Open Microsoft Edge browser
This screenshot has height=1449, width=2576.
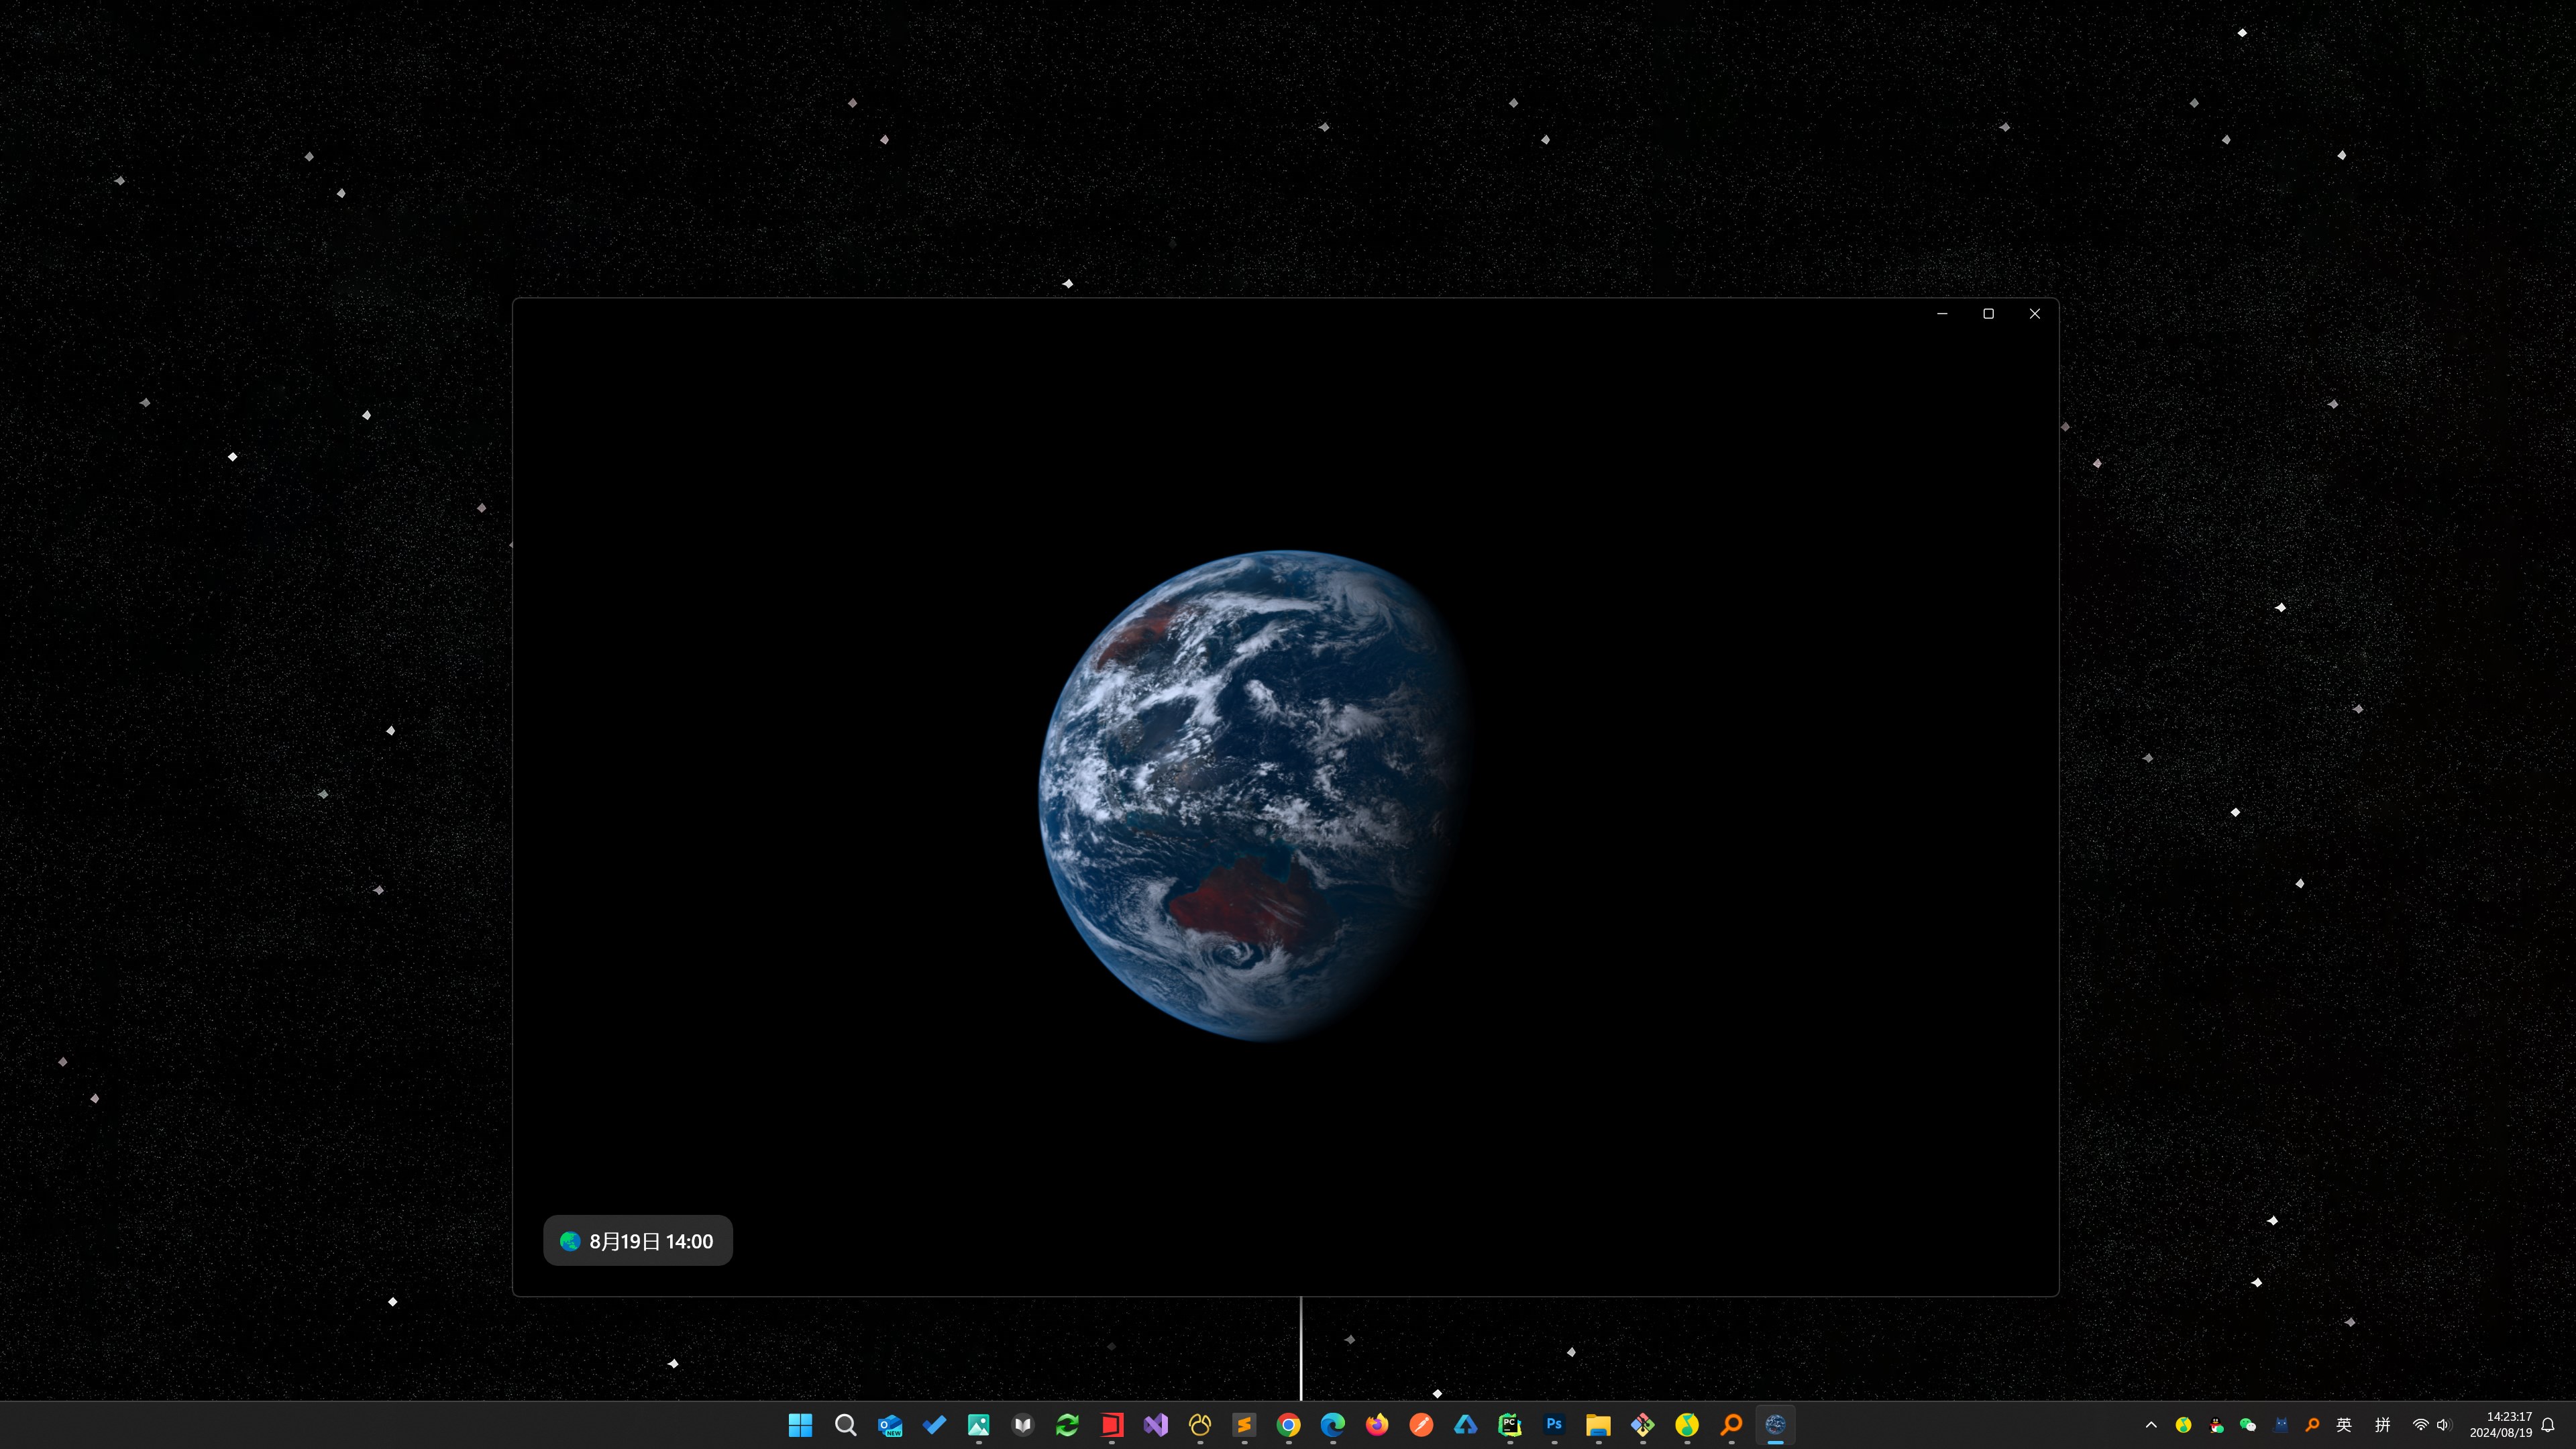1332,1424
